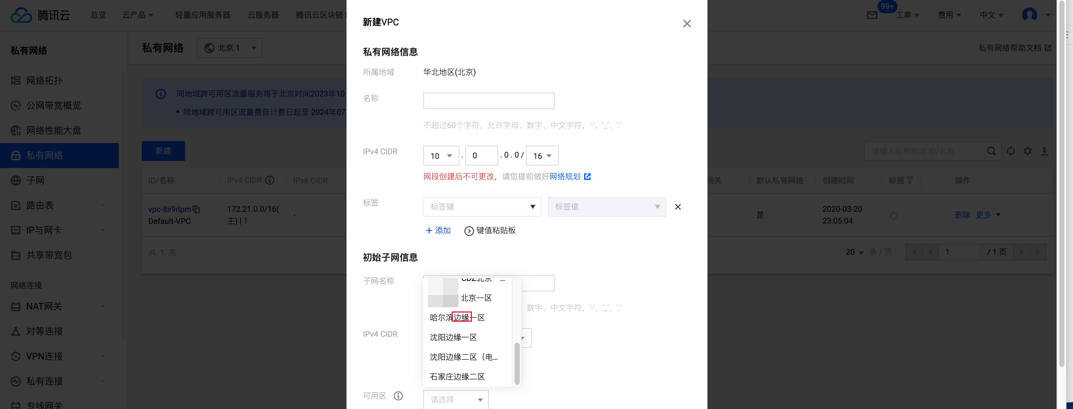The image size is (1073, 409).
Task: Click the refresh list icon
Action: (x=1011, y=151)
